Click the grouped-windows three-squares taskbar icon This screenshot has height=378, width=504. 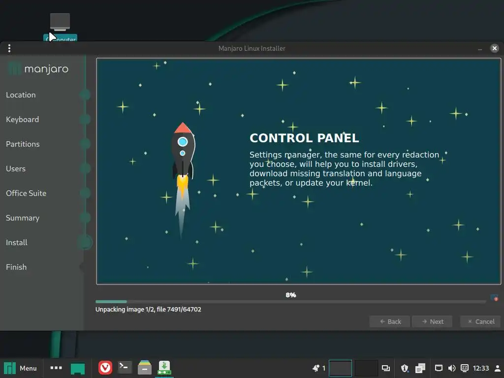tap(56, 368)
